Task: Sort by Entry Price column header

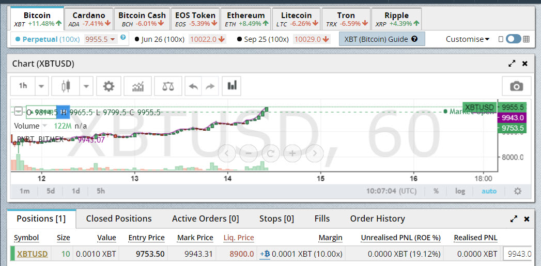Action: coord(146,238)
